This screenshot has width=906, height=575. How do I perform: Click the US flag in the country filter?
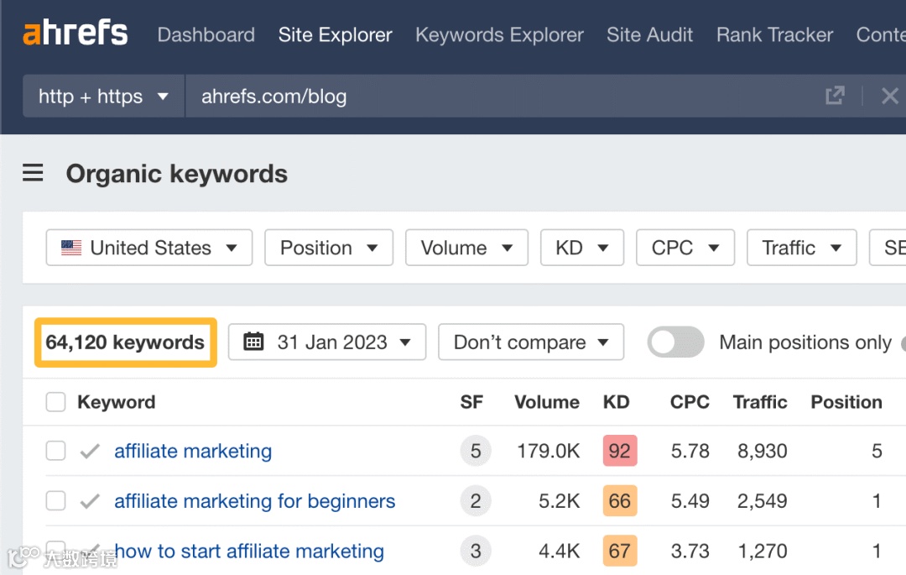71,247
